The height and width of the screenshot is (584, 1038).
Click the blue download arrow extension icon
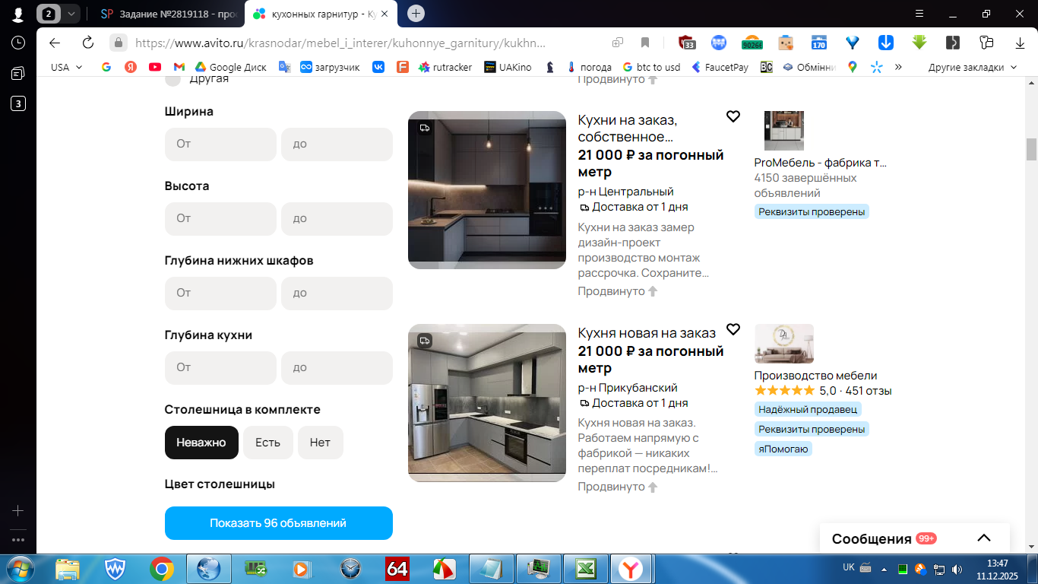point(886,43)
